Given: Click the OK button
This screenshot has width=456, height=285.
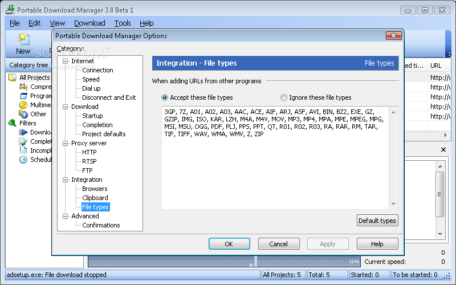Looking at the screenshot, I should tap(229, 244).
